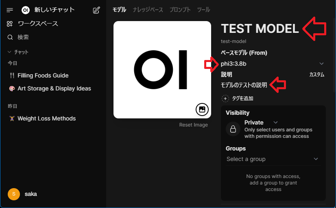Click the 検索 magnifier icon

click(10, 37)
